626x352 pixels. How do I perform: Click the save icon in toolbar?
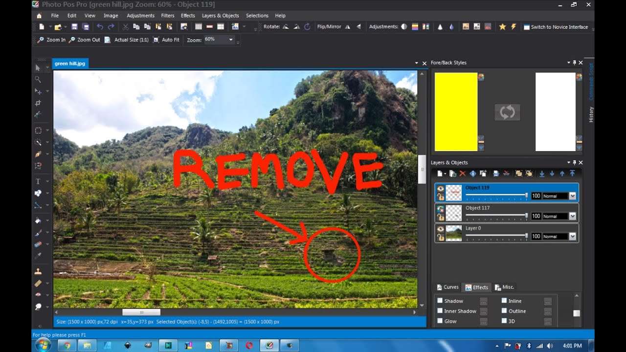coord(74,27)
